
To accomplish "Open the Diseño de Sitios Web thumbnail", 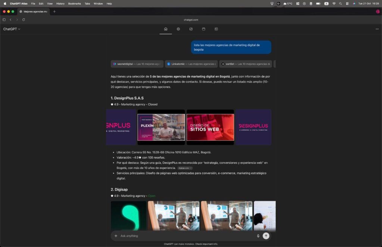I will [210, 127].
